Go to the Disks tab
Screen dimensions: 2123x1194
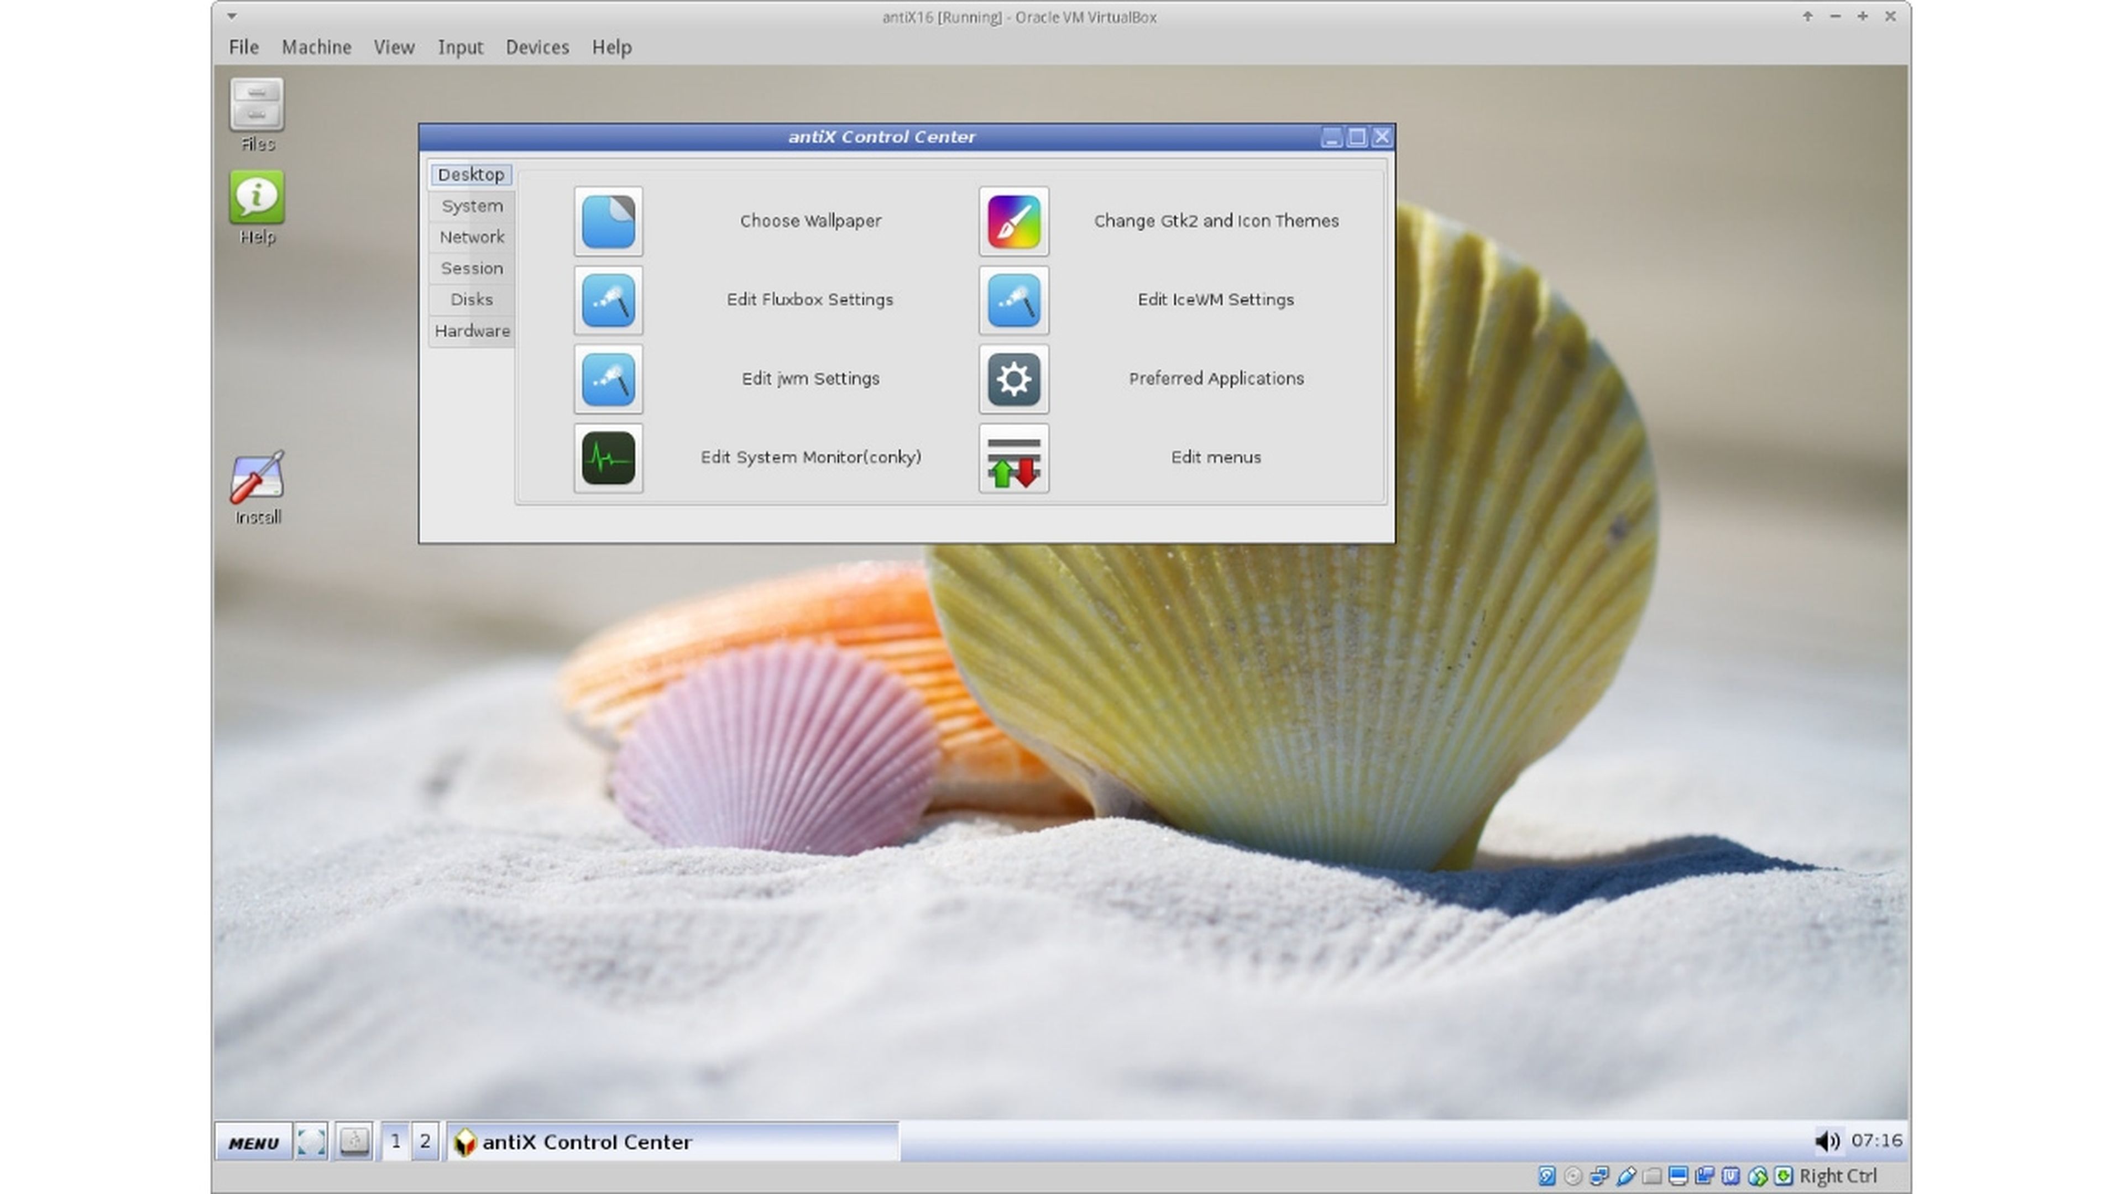tap(472, 300)
